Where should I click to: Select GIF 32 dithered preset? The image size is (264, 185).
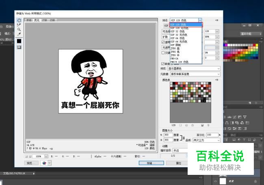pyautogui.click(x=186, y=32)
